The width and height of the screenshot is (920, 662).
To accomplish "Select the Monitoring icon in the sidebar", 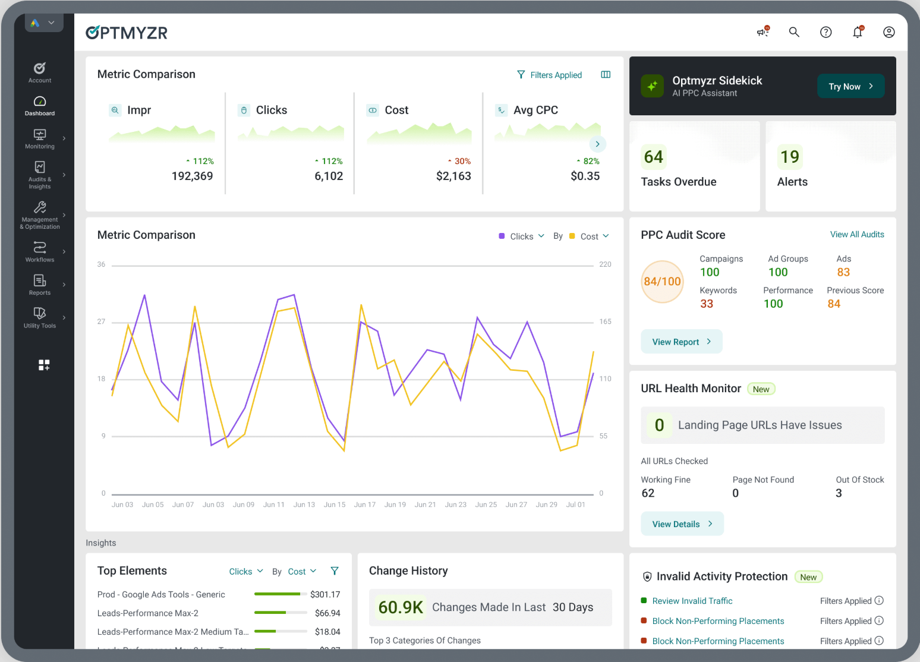I will coord(39,138).
